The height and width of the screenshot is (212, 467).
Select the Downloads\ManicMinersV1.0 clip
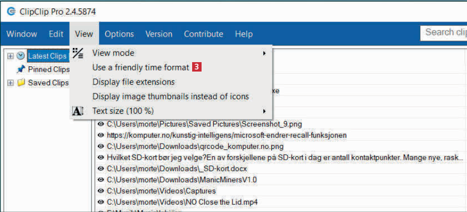[x=182, y=180]
